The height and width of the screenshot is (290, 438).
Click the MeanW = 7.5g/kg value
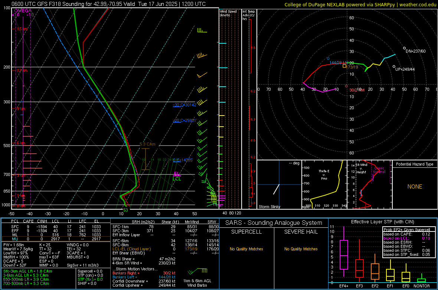[18, 249]
